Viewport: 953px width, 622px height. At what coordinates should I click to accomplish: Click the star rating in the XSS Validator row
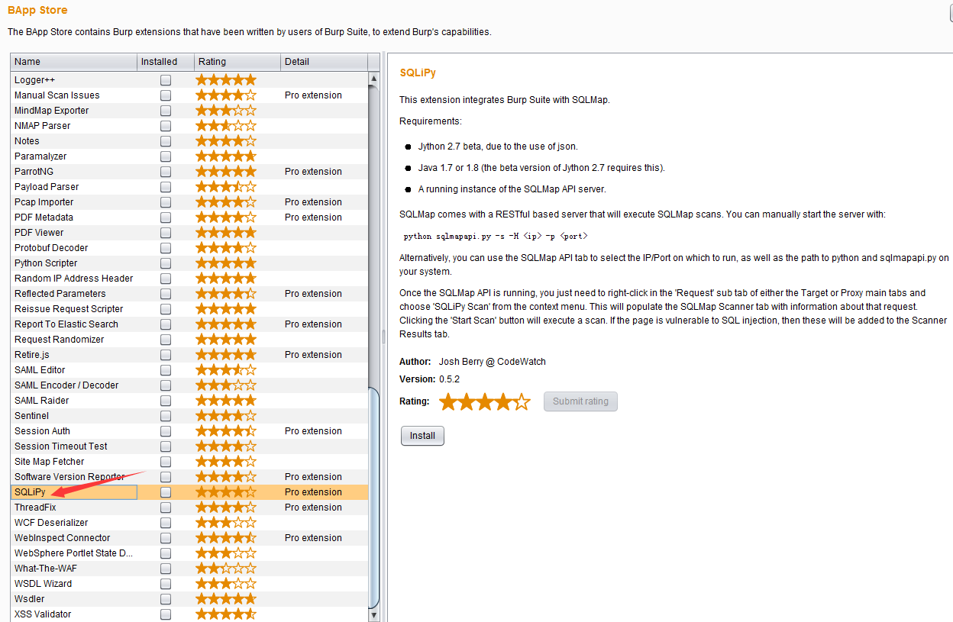coord(226,614)
